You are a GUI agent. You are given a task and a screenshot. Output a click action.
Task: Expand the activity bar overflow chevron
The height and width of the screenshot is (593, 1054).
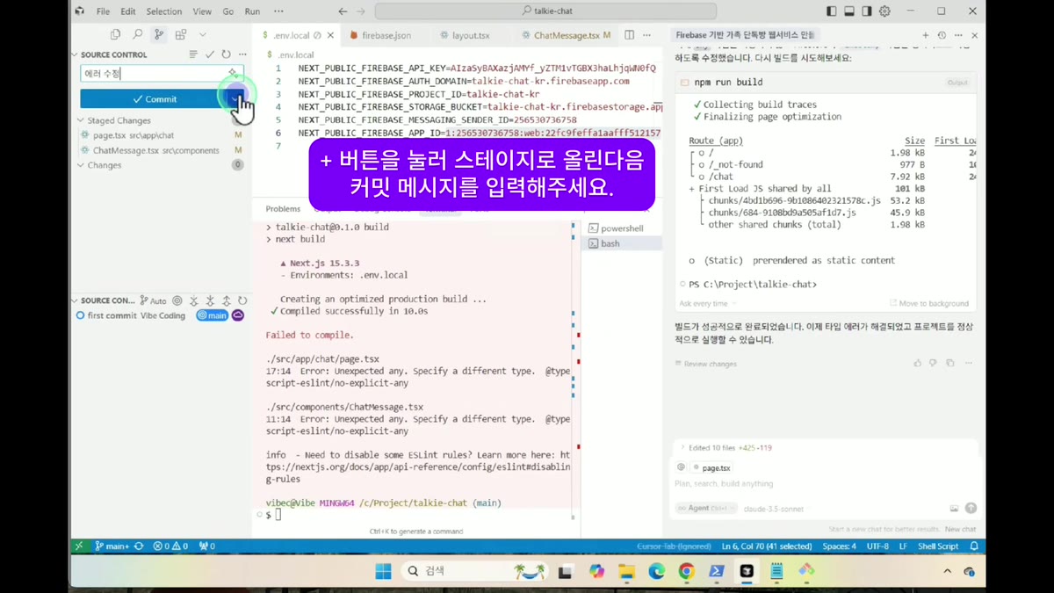coord(203,34)
